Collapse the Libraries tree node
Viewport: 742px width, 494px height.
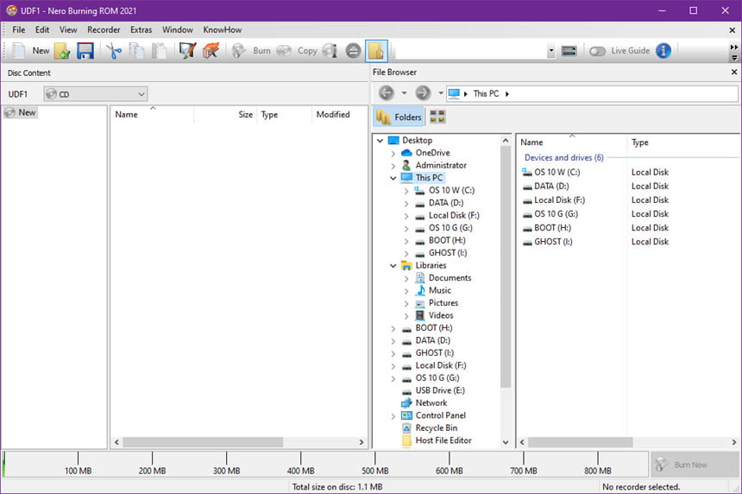point(393,266)
